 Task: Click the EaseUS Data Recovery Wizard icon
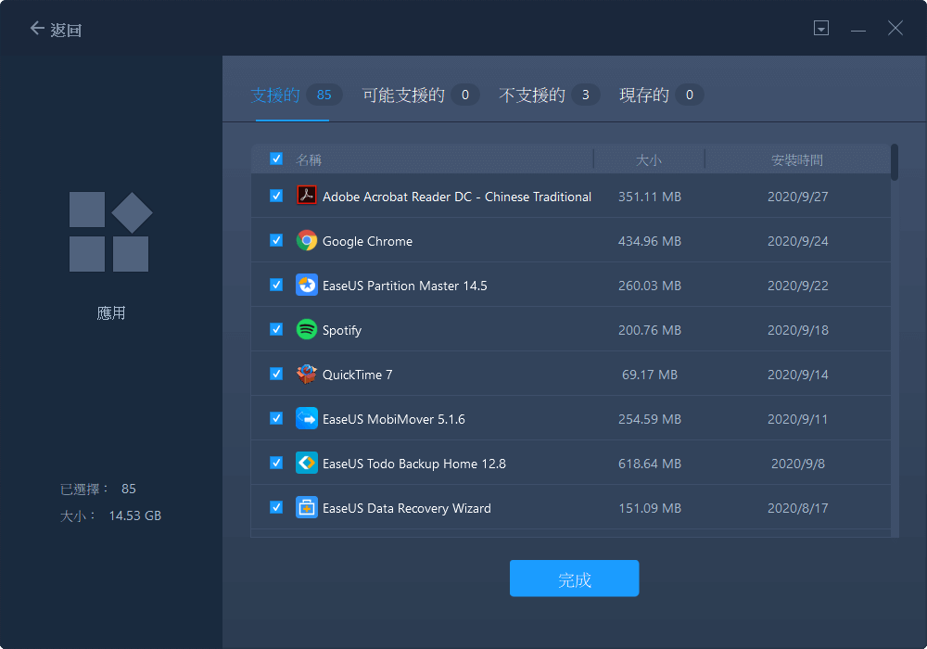[306, 507]
